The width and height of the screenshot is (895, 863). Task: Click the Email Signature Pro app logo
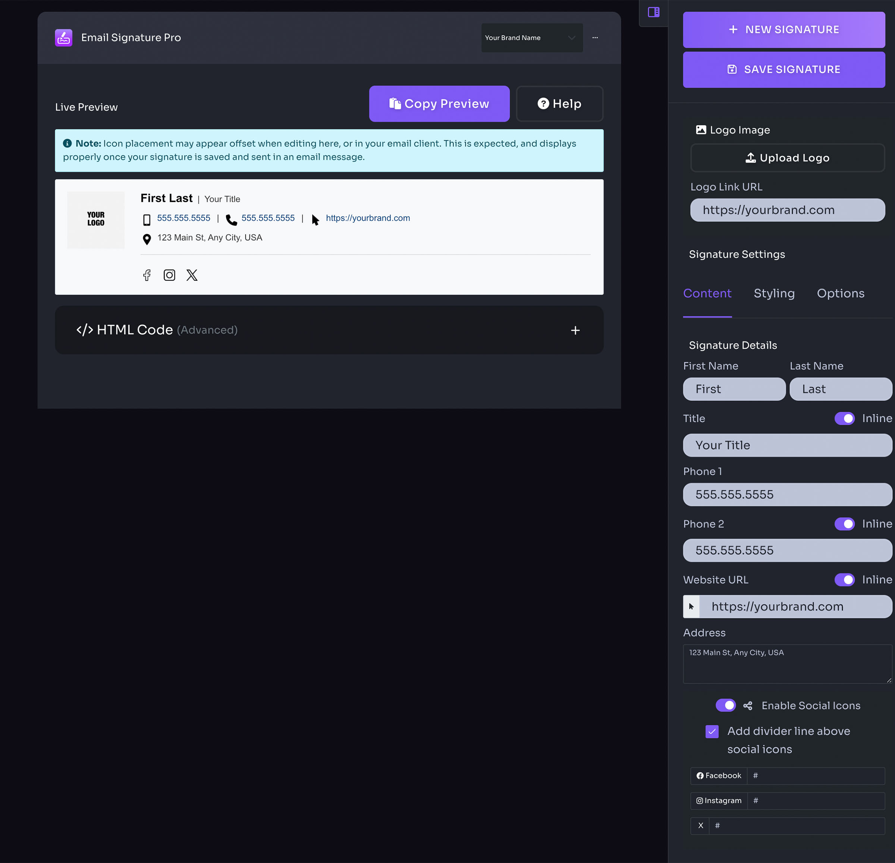63,38
